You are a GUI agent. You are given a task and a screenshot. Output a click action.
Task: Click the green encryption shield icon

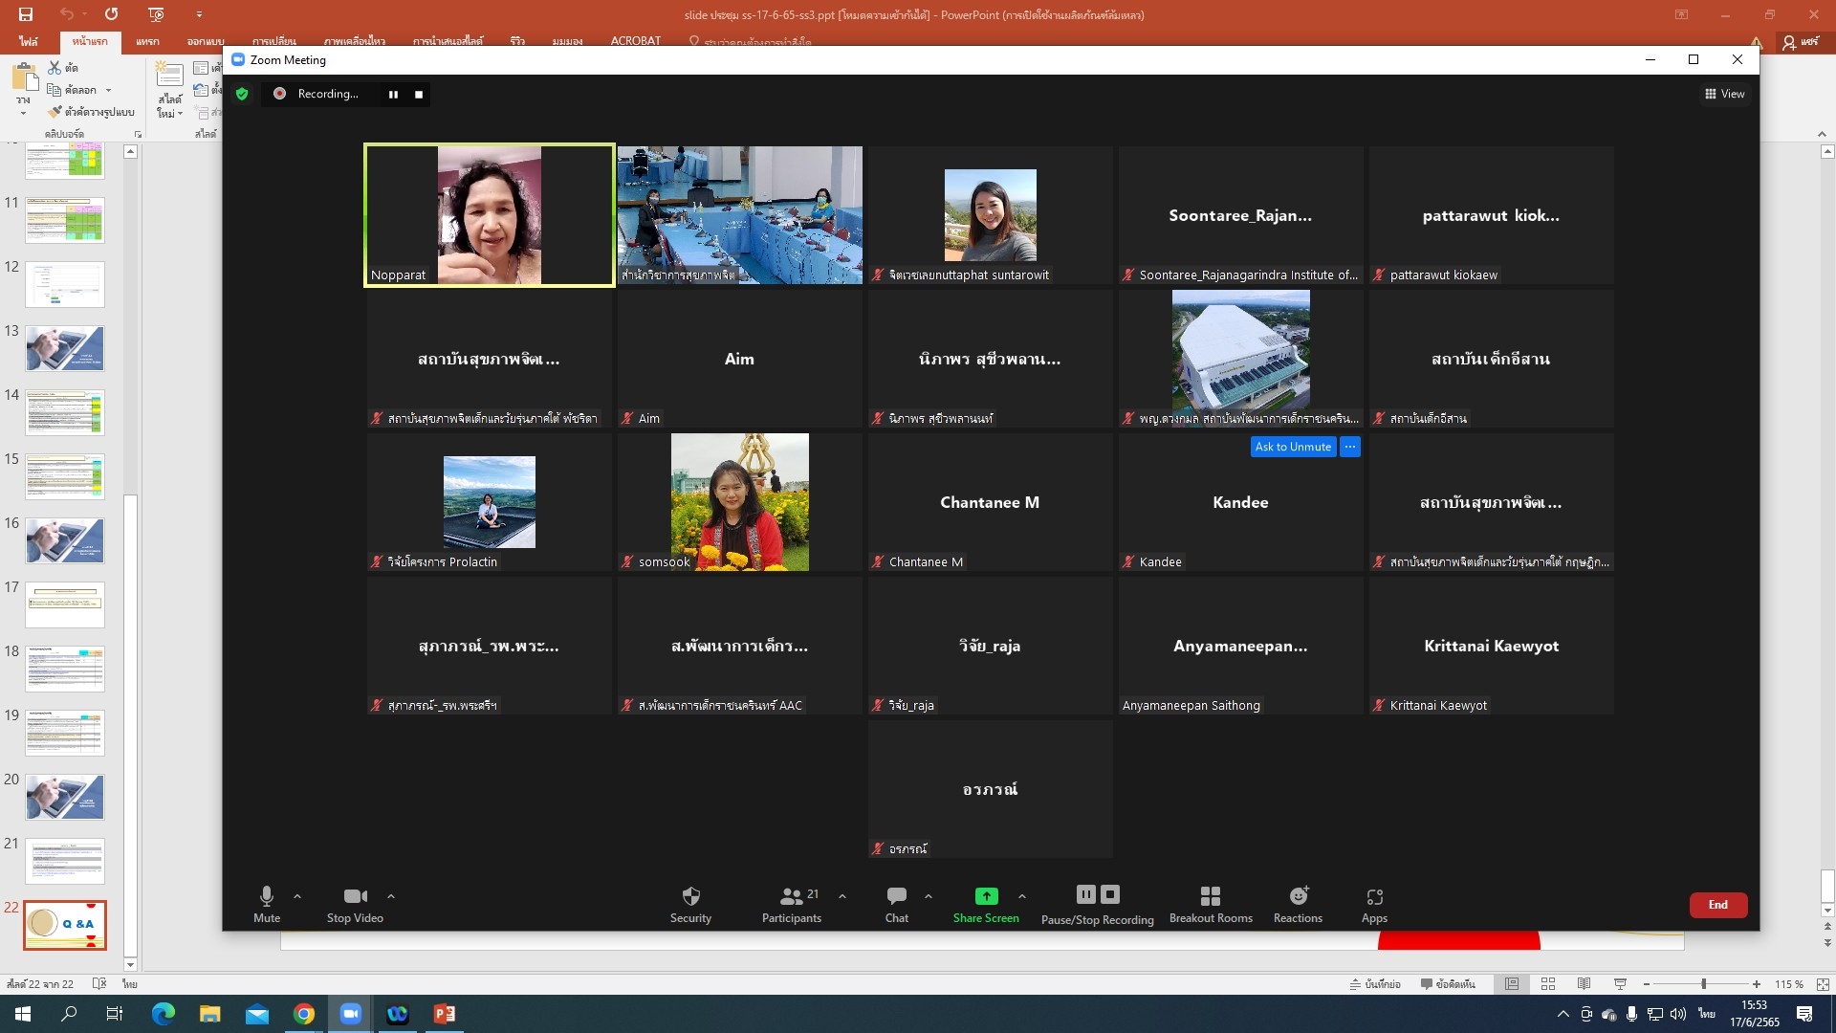[242, 94]
